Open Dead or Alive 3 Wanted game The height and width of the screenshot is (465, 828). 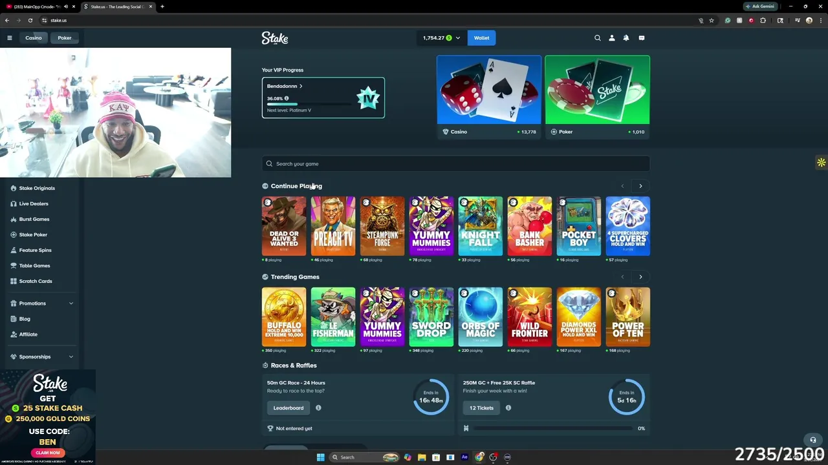(284, 227)
